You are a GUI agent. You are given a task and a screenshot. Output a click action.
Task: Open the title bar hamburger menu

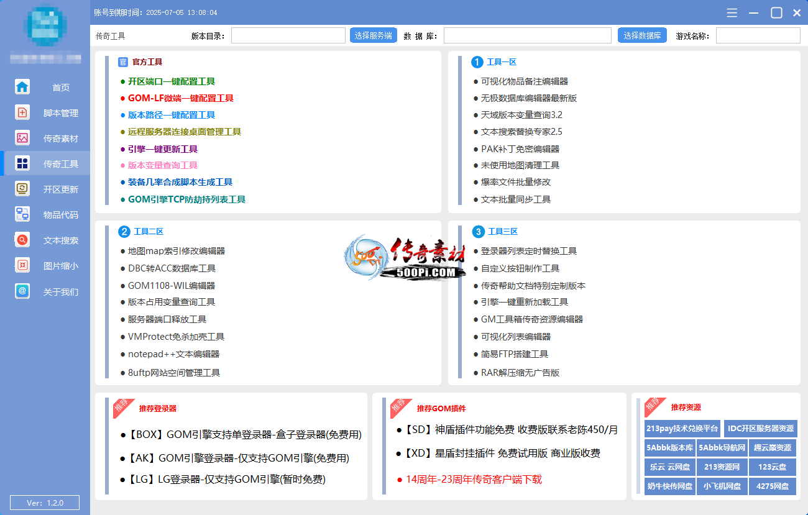(732, 12)
